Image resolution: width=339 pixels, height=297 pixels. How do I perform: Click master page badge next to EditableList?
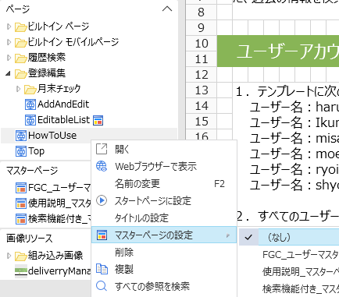point(98,120)
